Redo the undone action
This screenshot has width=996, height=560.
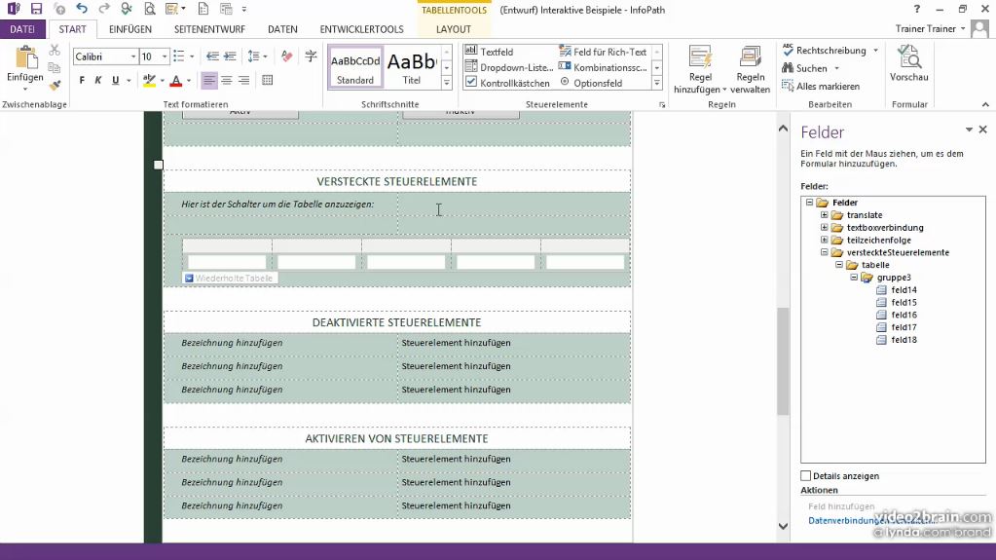tap(104, 9)
